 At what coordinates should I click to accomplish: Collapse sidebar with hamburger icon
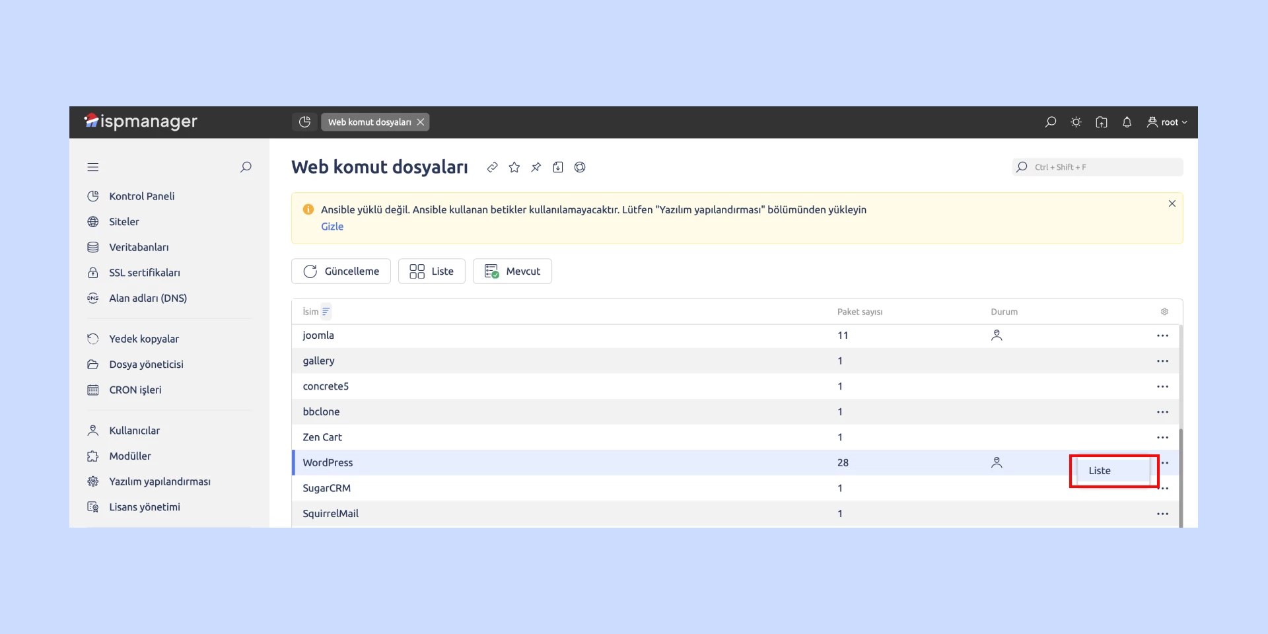[x=93, y=167]
